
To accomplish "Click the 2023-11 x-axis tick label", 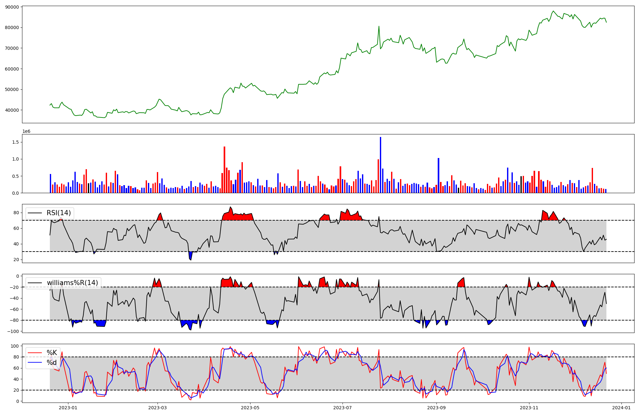I will point(529,408).
